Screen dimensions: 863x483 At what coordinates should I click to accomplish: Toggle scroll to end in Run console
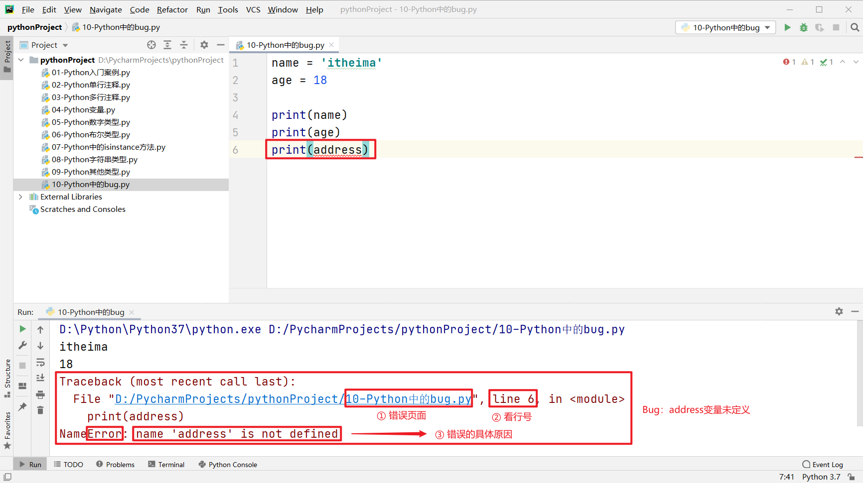coord(40,378)
